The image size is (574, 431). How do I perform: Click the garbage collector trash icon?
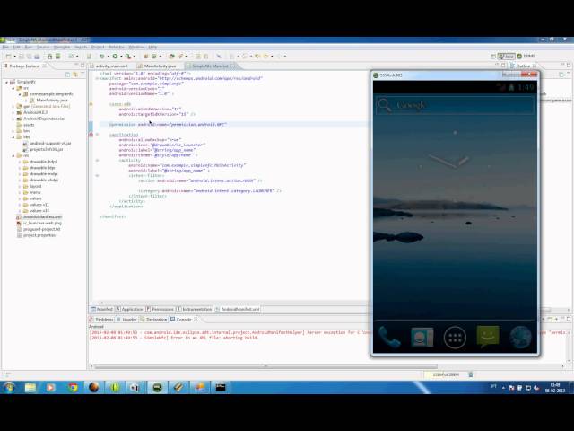471,374
